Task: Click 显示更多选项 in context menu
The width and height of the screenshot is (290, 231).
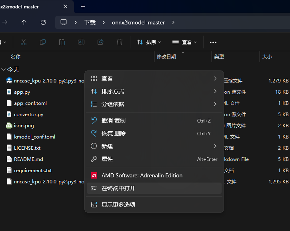Action: [154, 205]
